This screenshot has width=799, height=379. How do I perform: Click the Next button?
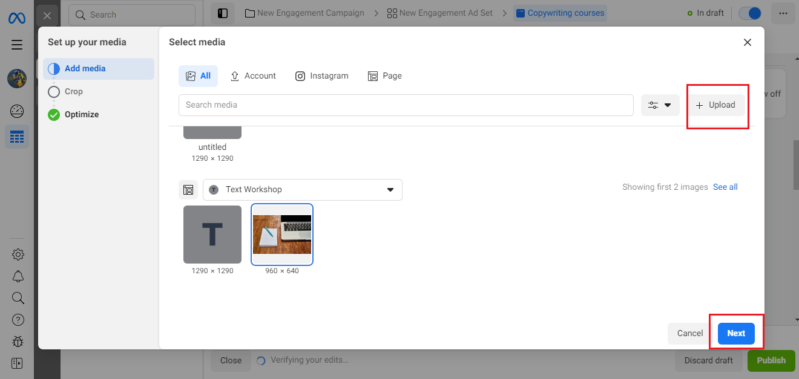click(x=736, y=334)
